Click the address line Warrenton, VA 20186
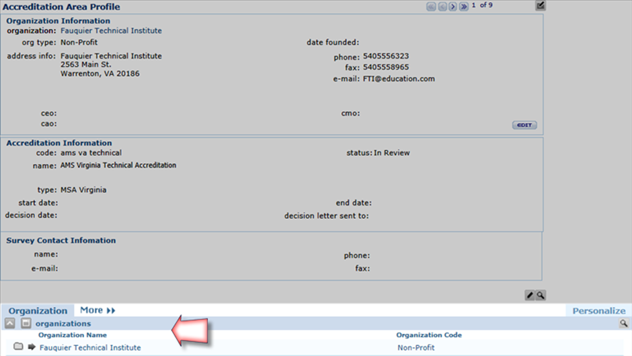Viewport: 632px width, 356px height. 100,74
